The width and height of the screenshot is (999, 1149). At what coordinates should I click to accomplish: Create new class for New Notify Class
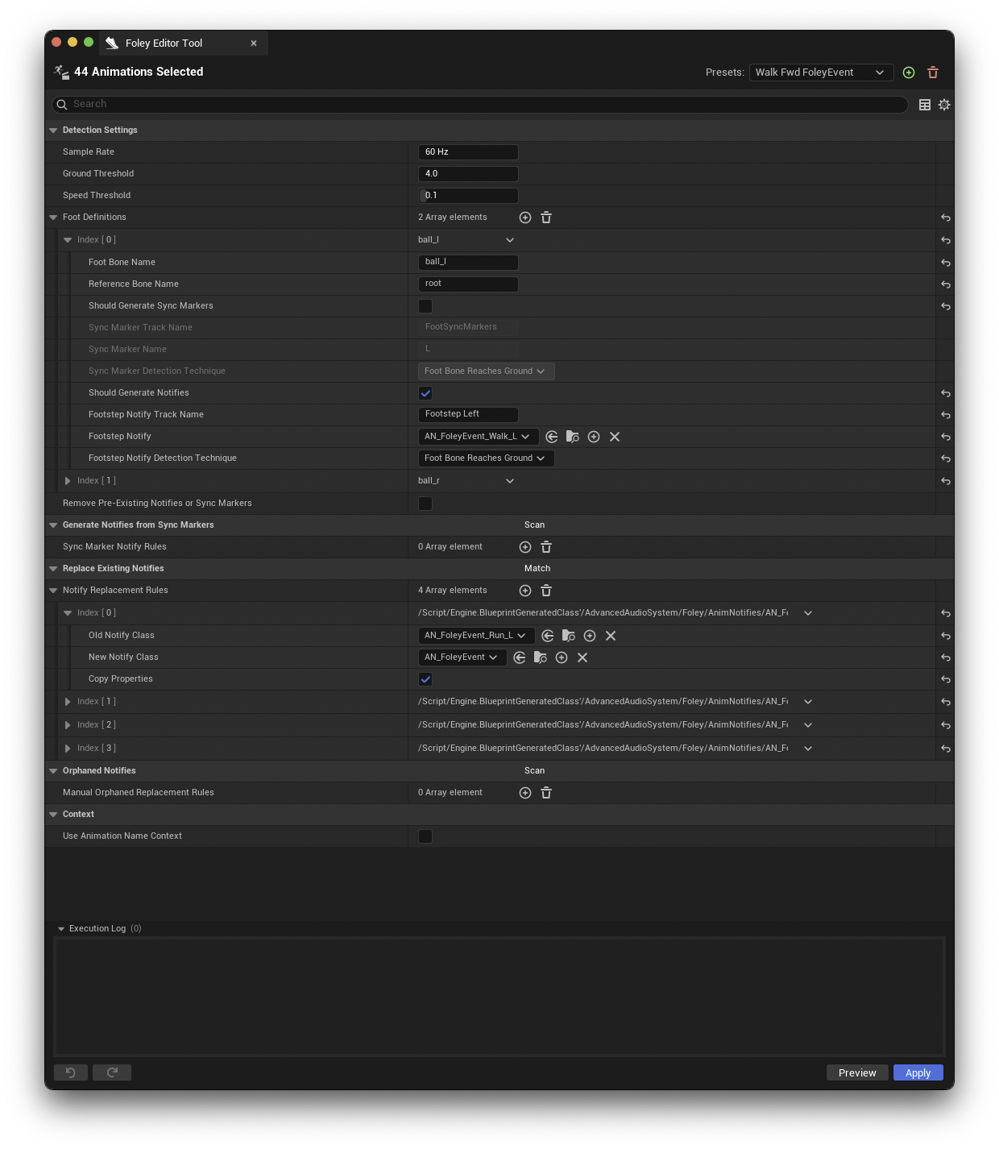562,657
